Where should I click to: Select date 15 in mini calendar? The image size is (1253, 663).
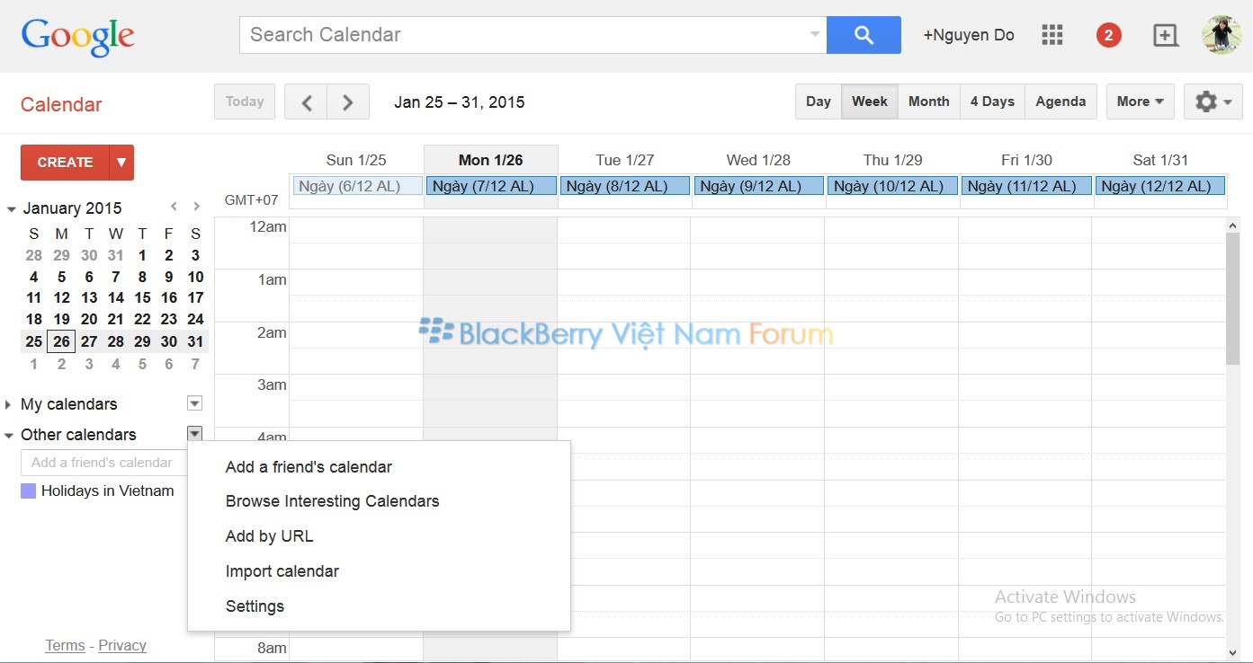click(x=142, y=298)
